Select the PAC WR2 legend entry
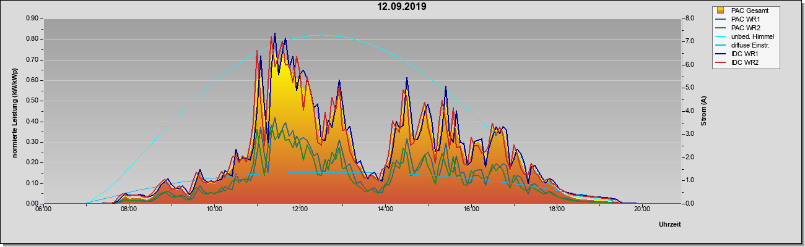Image resolution: width=805 pixels, height=247 pixels. point(747,28)
